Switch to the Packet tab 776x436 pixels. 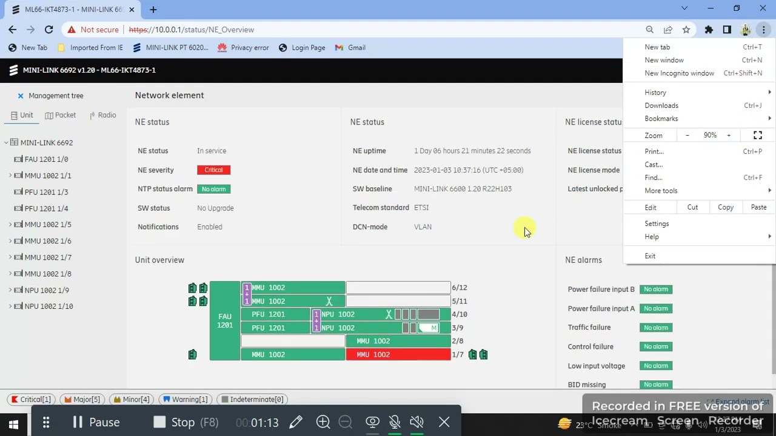tap(60, 115)
